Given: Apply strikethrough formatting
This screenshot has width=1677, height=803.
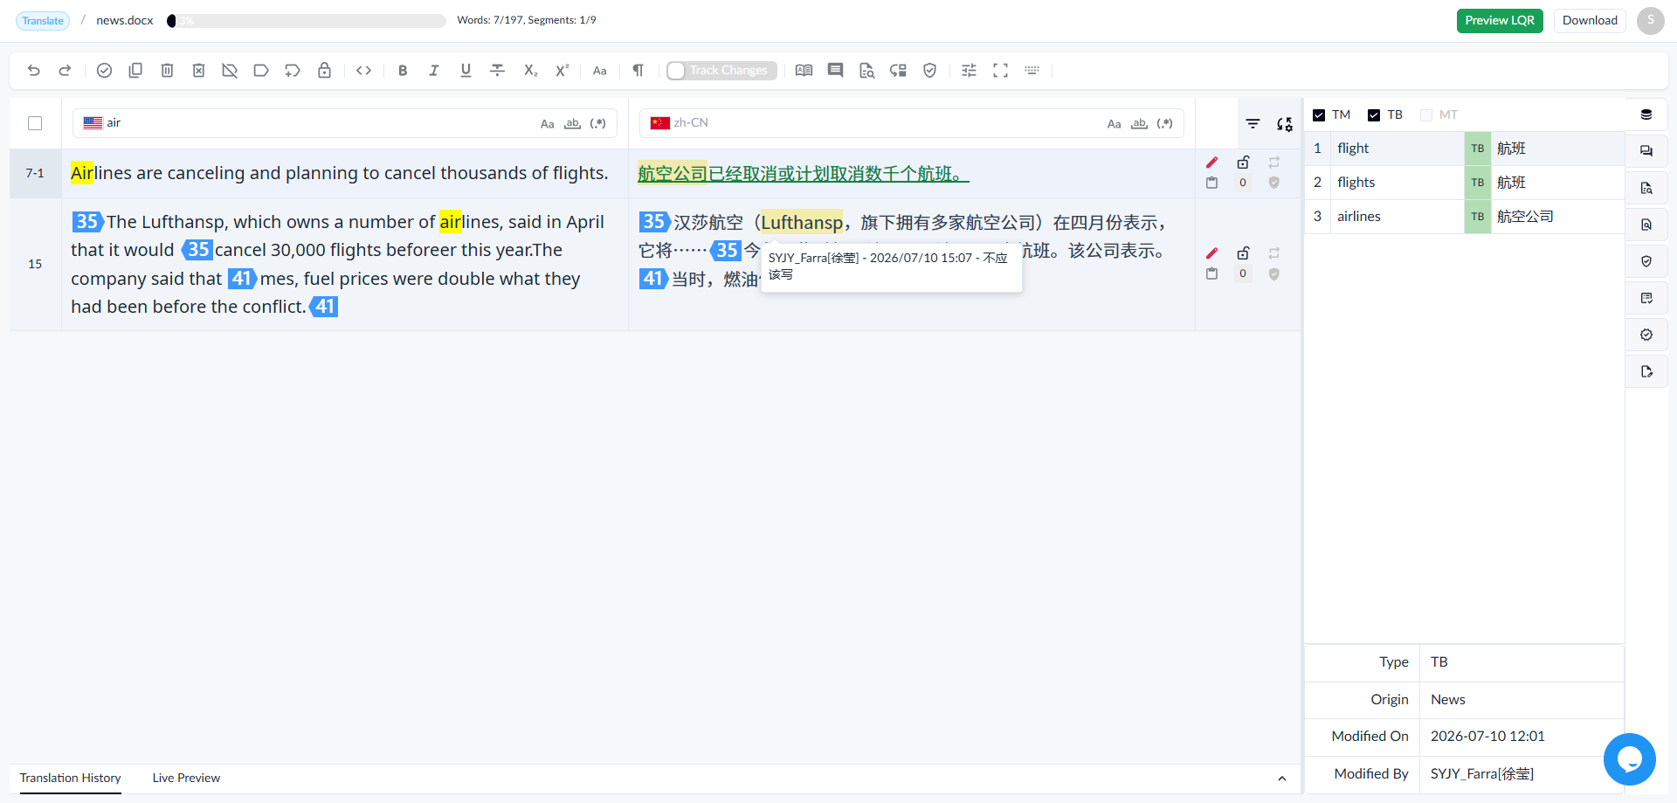Looking at the screenshot, I should tap(497, 71).
